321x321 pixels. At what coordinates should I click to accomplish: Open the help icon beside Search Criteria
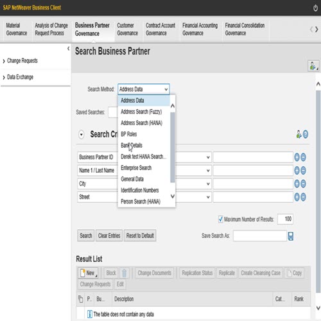click(x=306, y=134)
